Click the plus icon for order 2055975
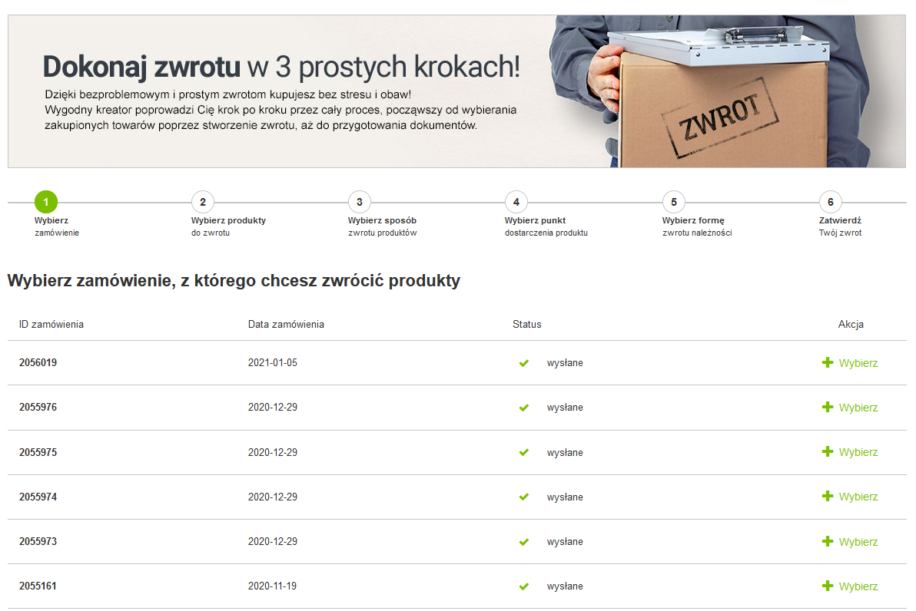This screenshot has height=611, width=916. coord(828,451)
